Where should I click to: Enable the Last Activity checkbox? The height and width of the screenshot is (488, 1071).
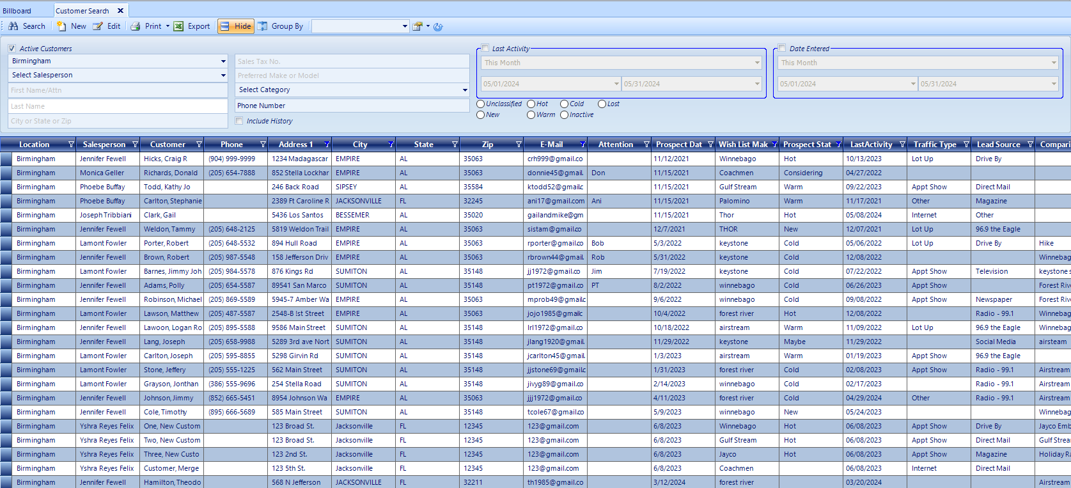coord(485,48)
